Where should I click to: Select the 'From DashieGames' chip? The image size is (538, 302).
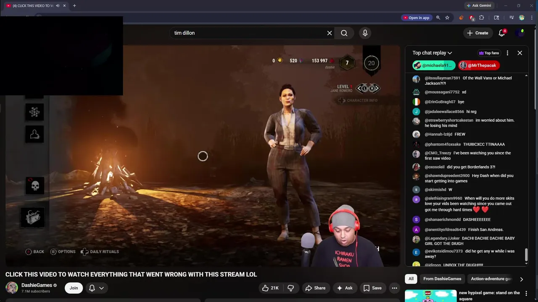(x=442, y=279)
